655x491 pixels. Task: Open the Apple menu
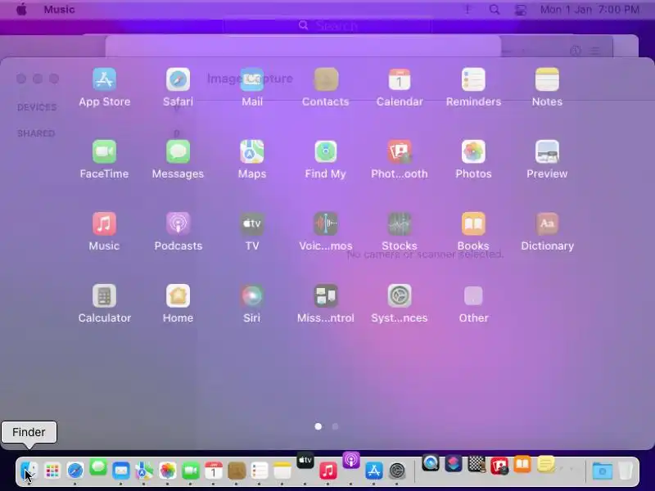pos(21,9)
